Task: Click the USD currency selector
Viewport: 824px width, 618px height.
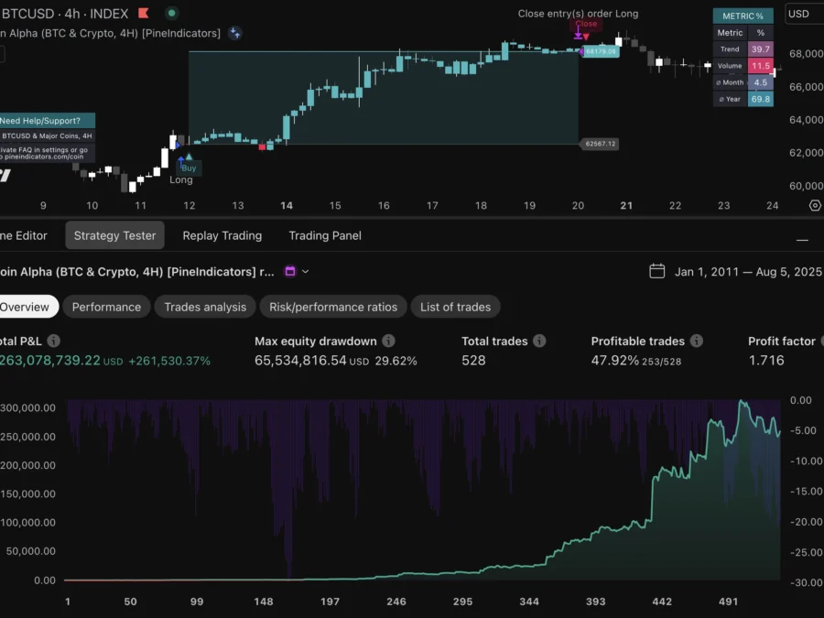Action: [804, 14]
